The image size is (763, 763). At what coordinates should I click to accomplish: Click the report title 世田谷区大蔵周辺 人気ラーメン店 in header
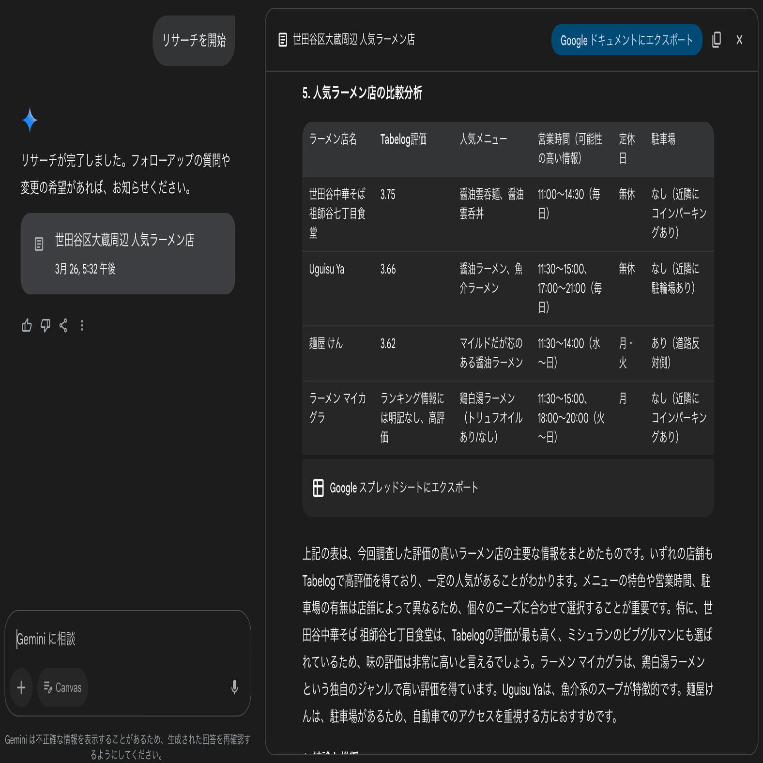pos(354,40)
